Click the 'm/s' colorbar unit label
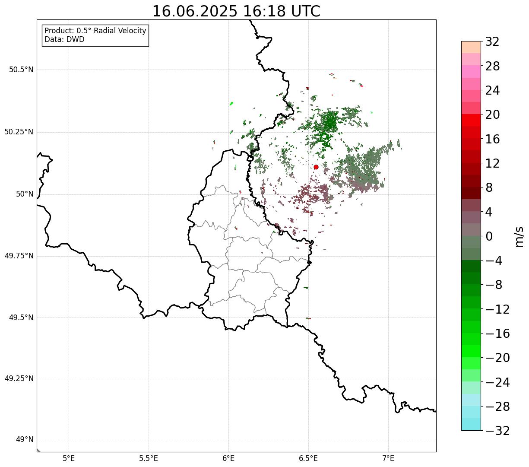 pos(519,236)
